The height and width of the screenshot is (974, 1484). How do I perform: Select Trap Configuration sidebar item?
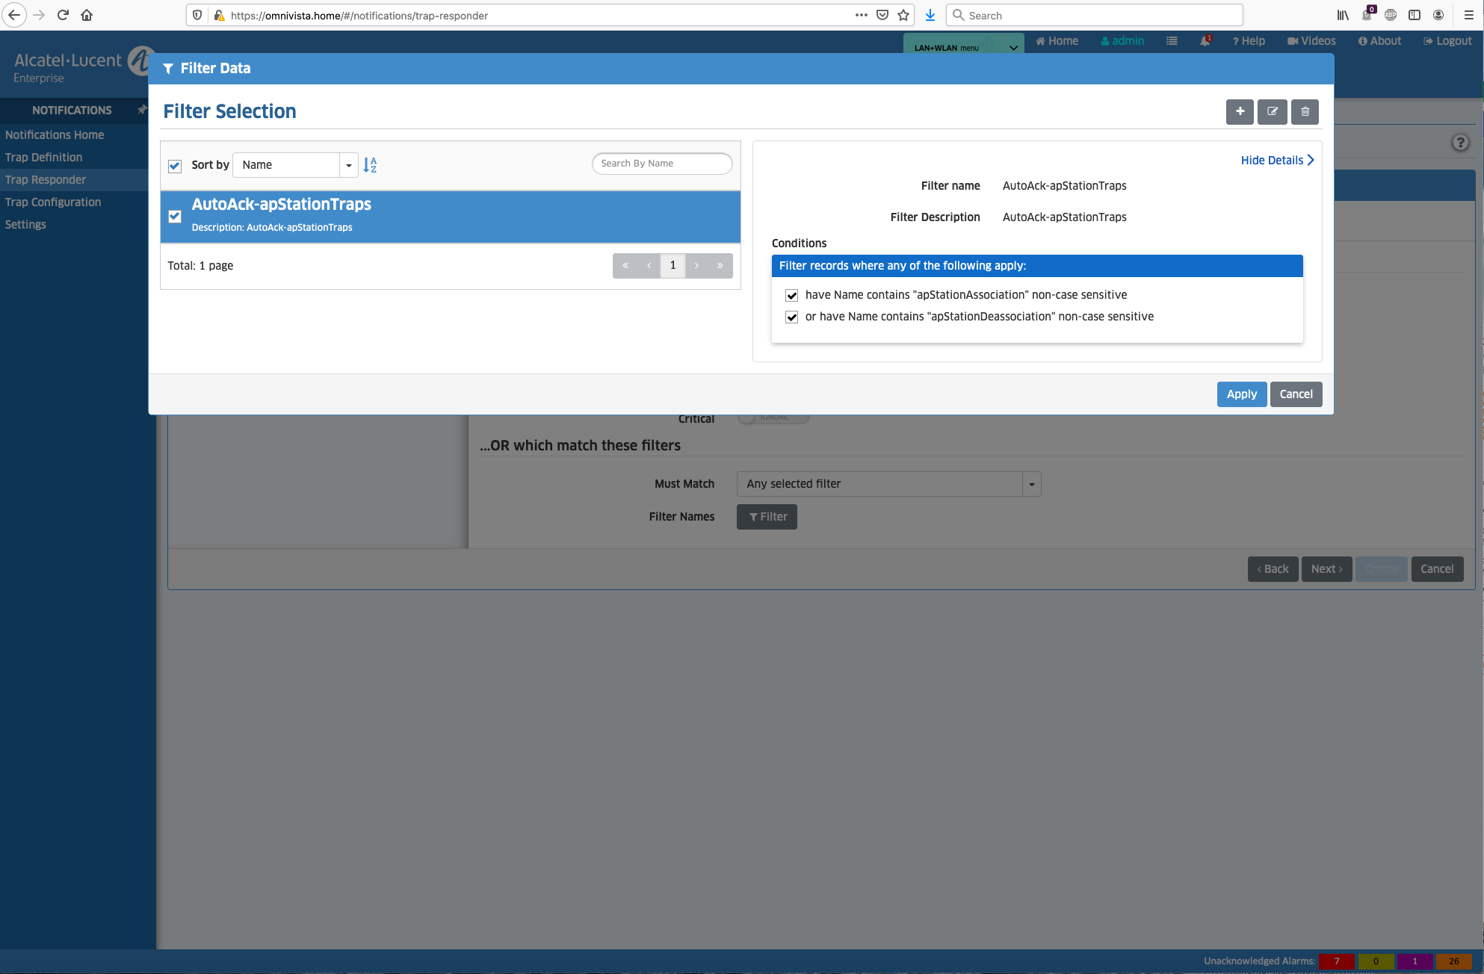pyautogui.click(x=53, y=202)
